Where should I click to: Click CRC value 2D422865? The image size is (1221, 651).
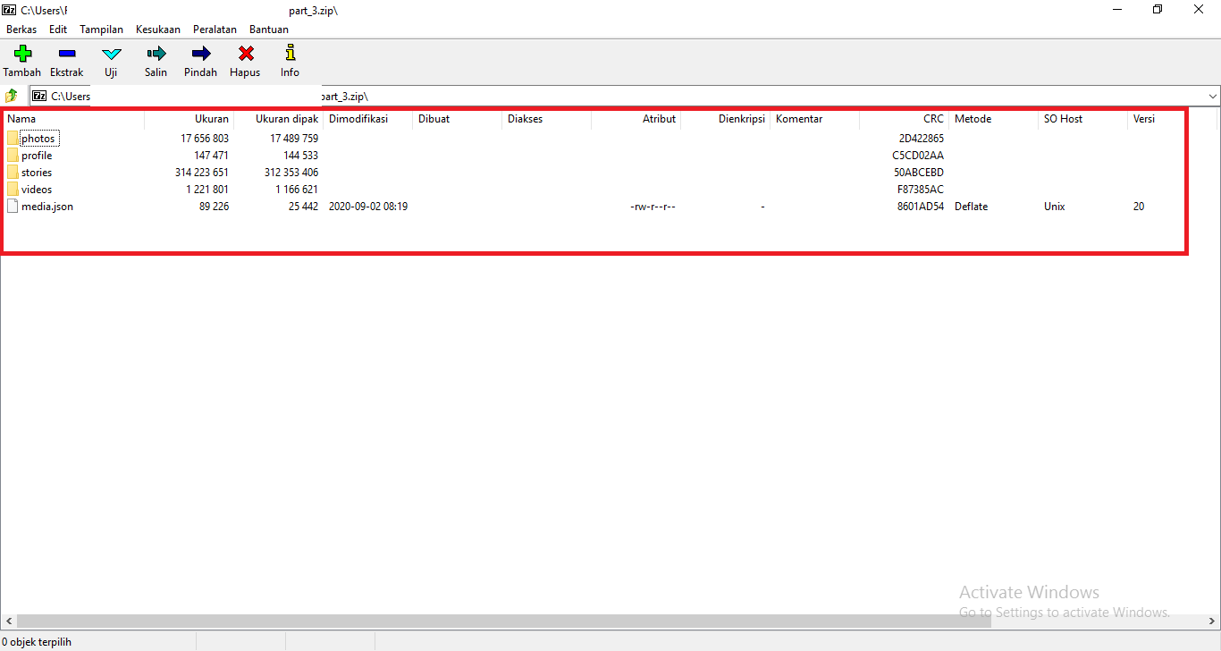click(922, 139)
